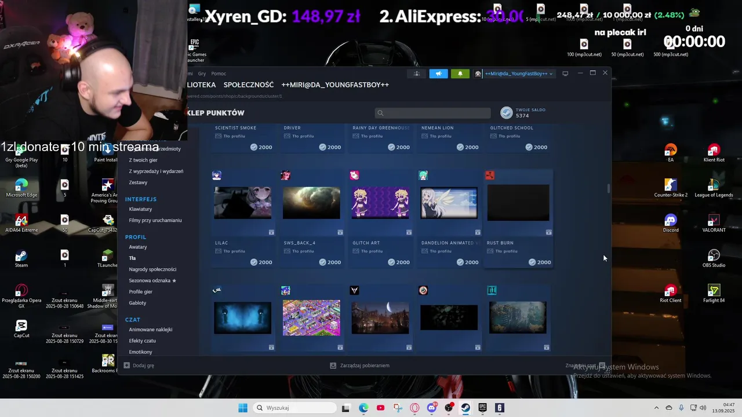Select the Tła sidebar item

point(132,258)
